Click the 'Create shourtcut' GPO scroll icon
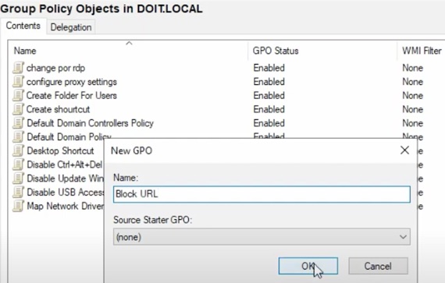 point(18,109)
